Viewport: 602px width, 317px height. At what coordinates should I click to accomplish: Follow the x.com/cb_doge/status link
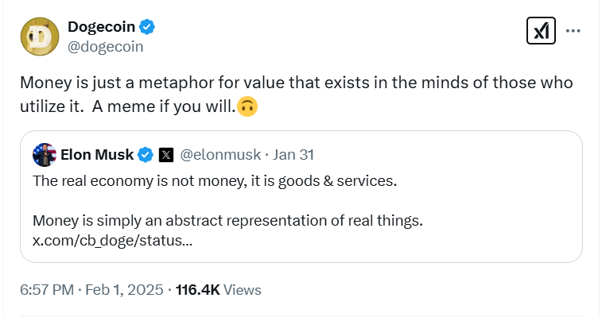[x=112, y=241]
